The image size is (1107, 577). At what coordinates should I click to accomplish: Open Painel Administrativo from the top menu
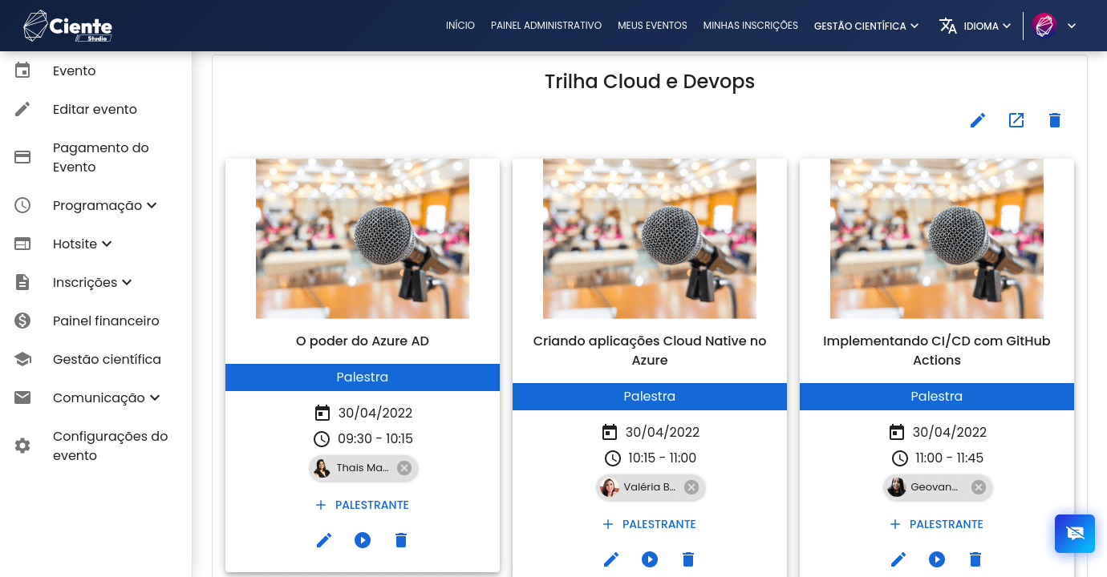click(546, 26)
